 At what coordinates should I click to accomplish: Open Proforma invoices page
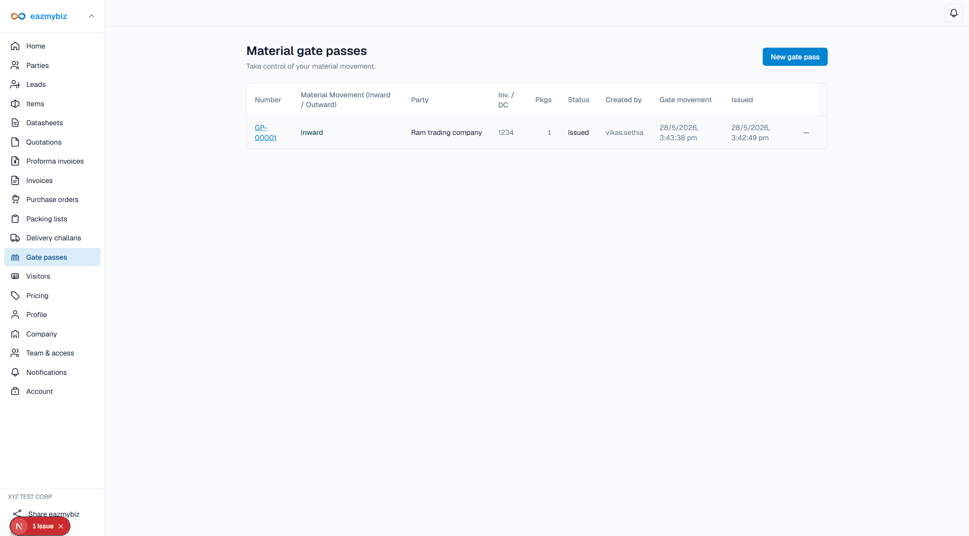[x=52, y=161]
